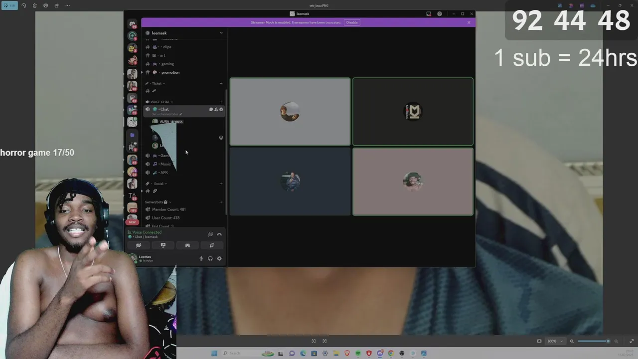Screen dimensions: 638x359
Task: Select MK Dons logo participant tile
Action: 413,111
